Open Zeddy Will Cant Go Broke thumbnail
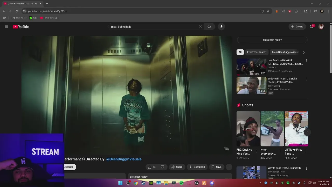The height and width of the screenshot is (187, 332). [x=251, y=85]
